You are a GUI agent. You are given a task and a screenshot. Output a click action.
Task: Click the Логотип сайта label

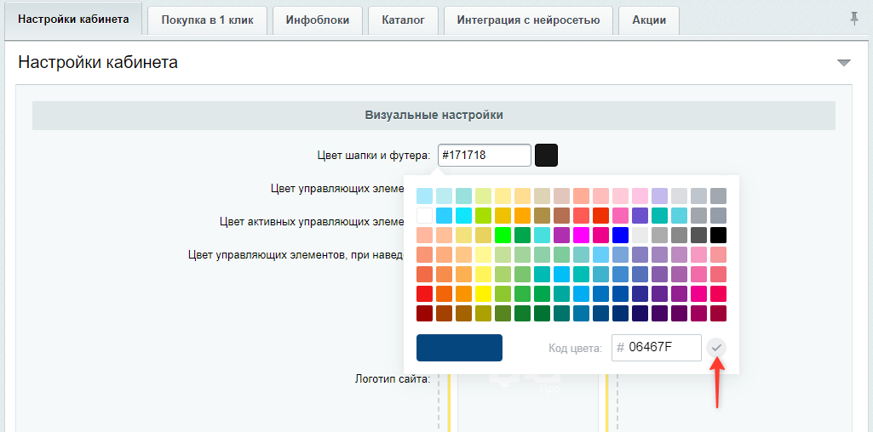click(x=393, y=379)
